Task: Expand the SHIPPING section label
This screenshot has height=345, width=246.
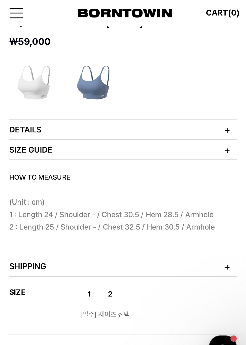Action: pyautogui.click(x=28, y=266)
